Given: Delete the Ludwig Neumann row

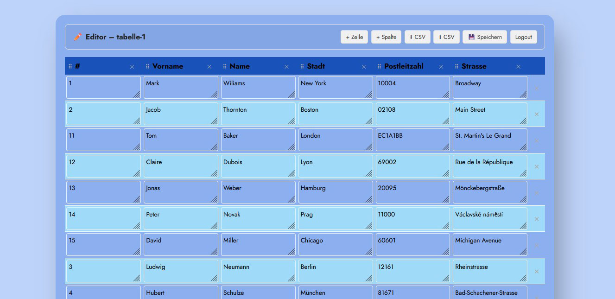Looking at the screenshot, I should click(x=537, y=271).
